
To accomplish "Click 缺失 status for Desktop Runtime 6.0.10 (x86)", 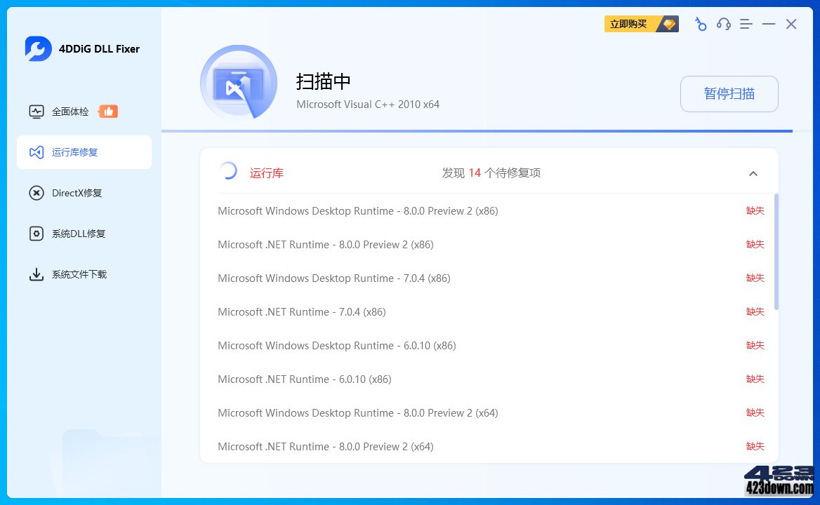I will (755, 345).
